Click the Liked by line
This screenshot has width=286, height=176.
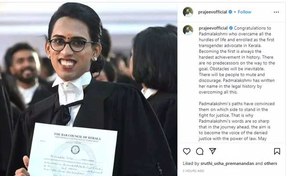[230, 163]
